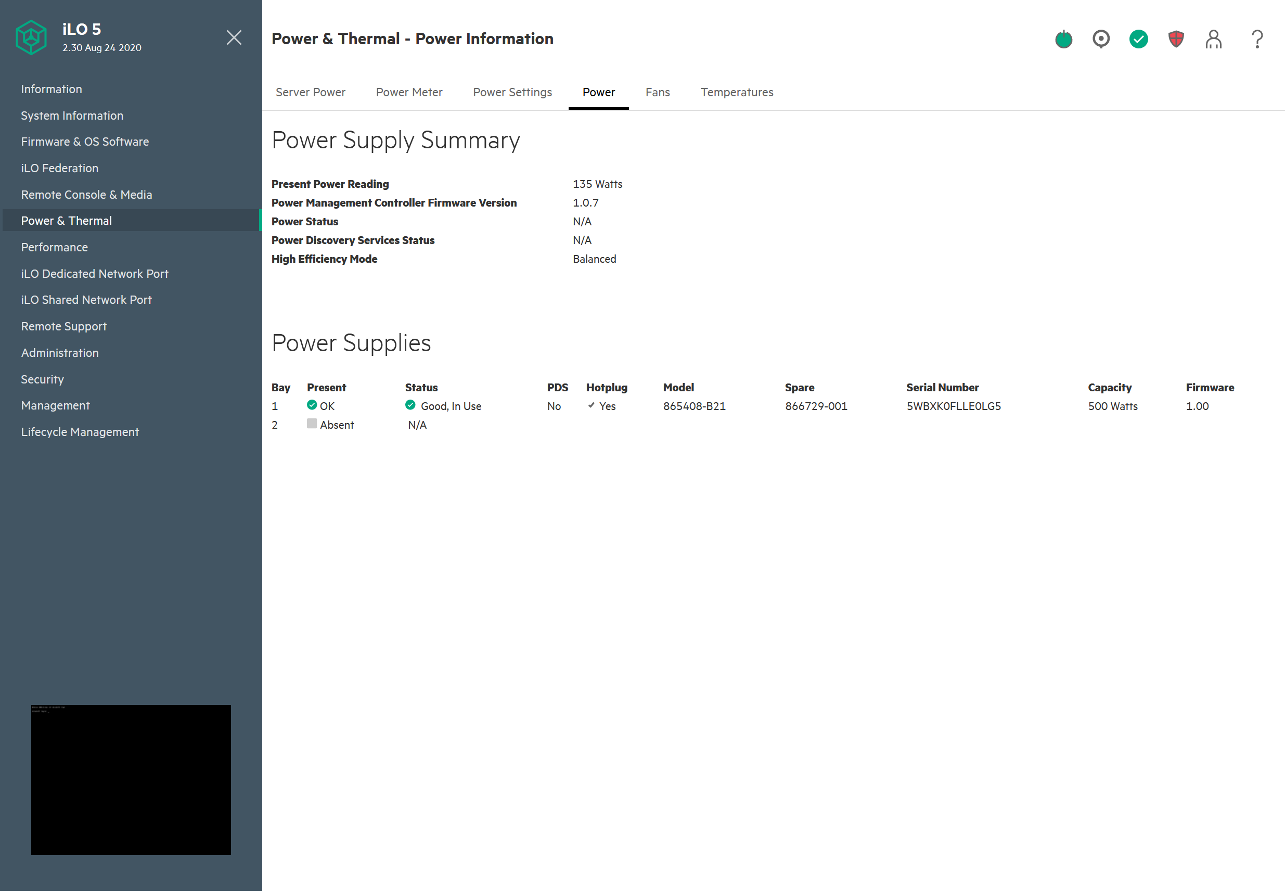
Task: Open the Temperatures tab
Action: point(737,92)
